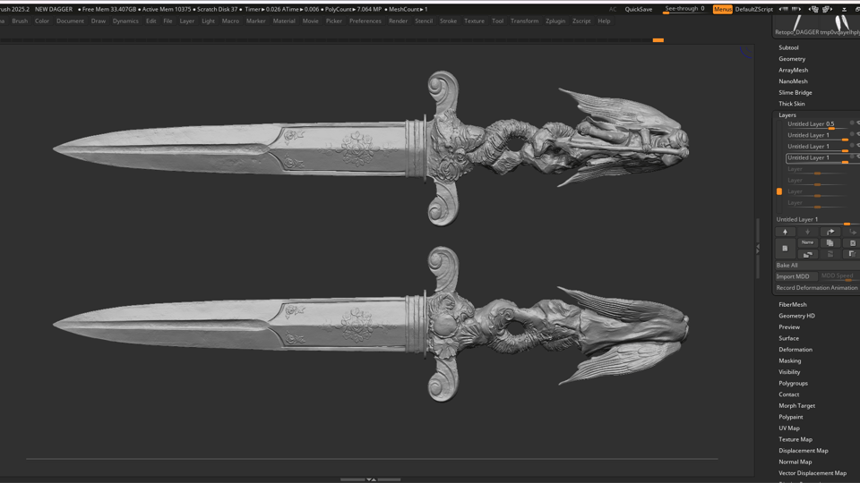Collapse the Layers section header
The height and width of the screenshot is (483, 860).
pyautogui.click(x=787, y=115)
